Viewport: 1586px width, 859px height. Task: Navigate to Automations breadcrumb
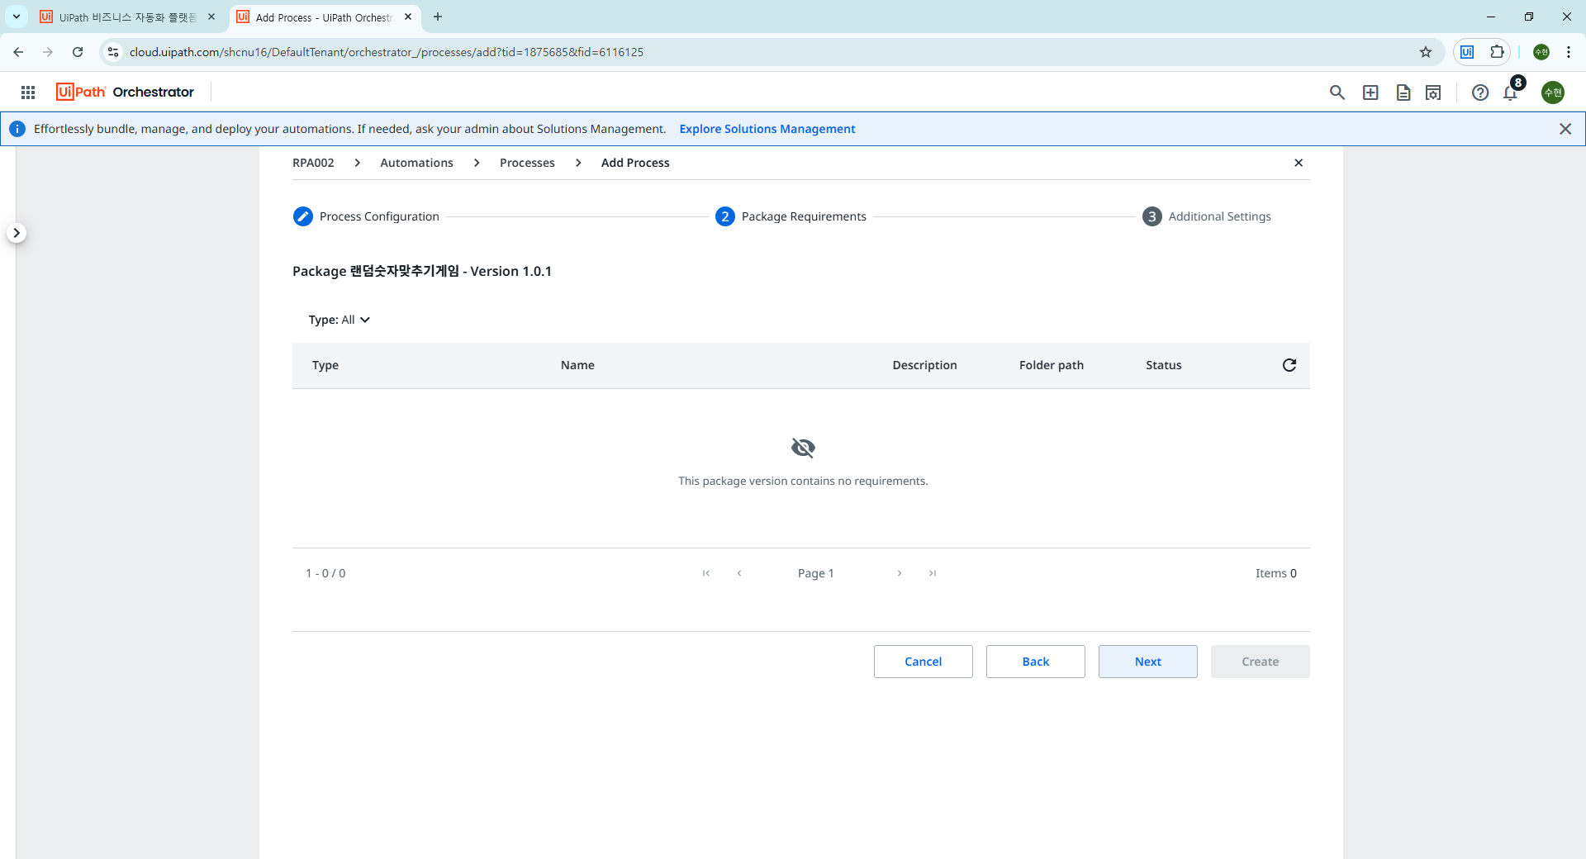point(416,163)
